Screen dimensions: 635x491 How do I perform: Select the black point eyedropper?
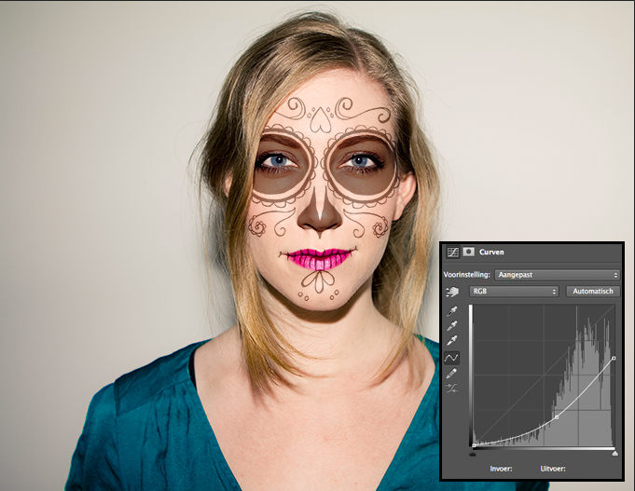(452, 311)
